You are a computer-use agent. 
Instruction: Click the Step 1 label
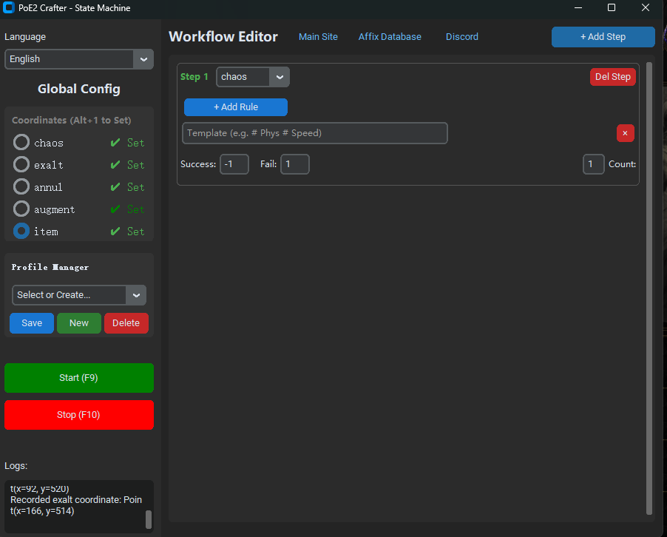[194, 77]
